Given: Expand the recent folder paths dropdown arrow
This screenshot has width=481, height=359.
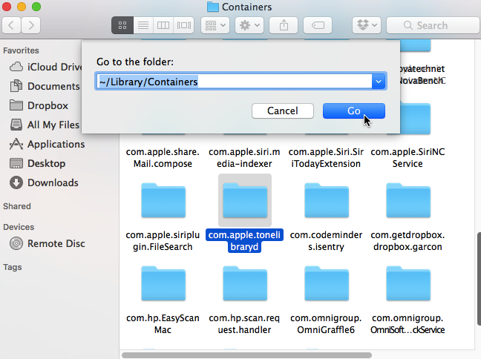Looking at the screenshot, I should tap(379, 82).
